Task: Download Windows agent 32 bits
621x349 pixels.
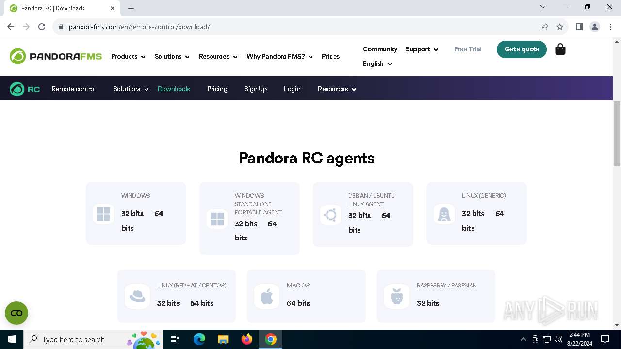Action: click(132, 214)
